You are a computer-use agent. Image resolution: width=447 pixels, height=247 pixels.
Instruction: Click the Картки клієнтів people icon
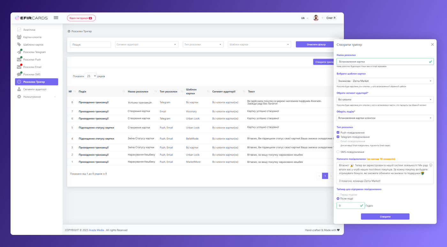19,37
